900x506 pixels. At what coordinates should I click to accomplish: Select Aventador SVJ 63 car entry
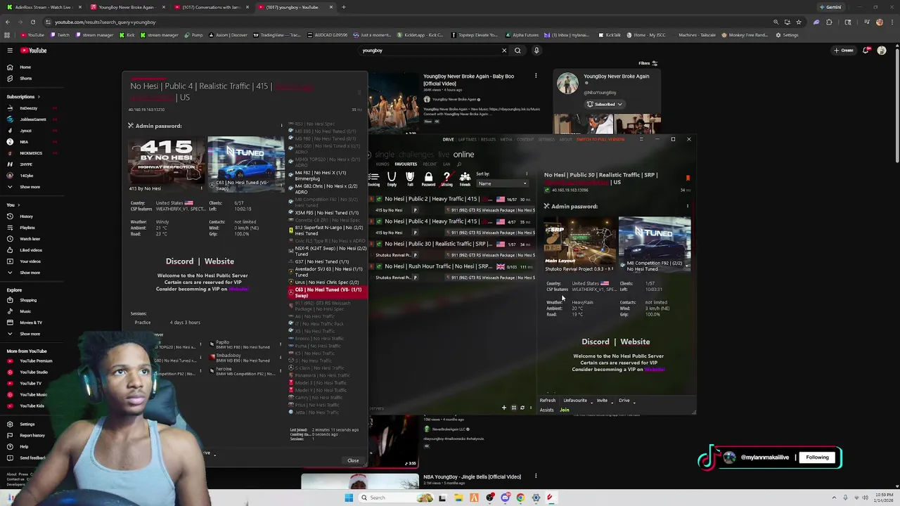328,271
